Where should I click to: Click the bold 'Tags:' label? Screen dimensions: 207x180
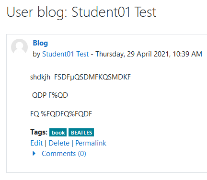tap(39, 132)
